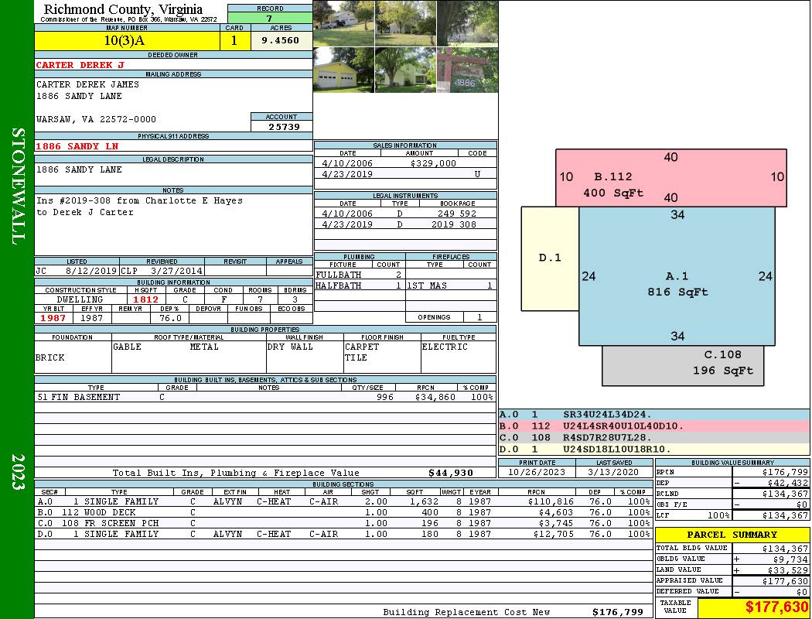This screenshot has height=619, width=812.
Task: Click the C.0 108 sketch vector legend row
Action: pos(653,437)
